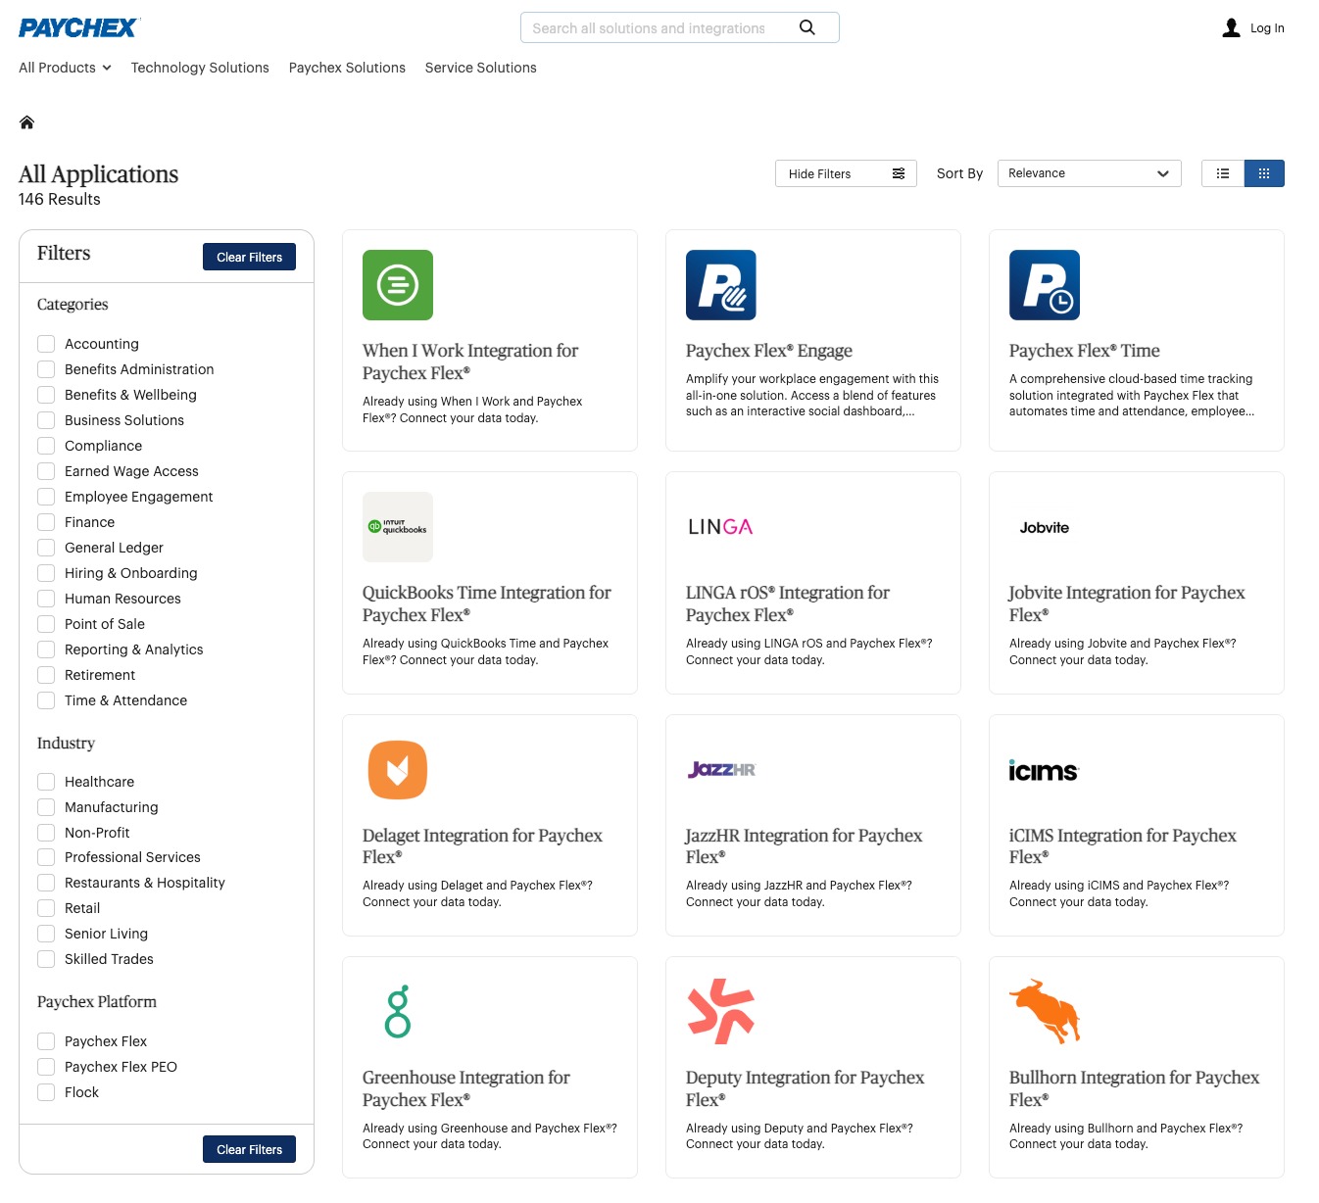
Task: Open the Paychex Flex Engage app icon
Action: 720,285
